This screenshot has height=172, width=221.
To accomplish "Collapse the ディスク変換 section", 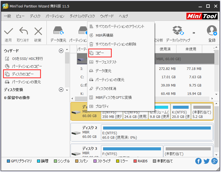I will (x=61, y=90).
